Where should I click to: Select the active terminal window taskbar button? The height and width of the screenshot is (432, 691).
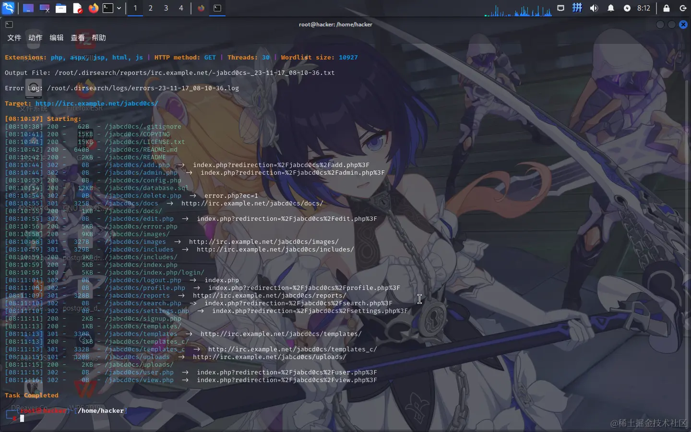(x=217, y=8)
